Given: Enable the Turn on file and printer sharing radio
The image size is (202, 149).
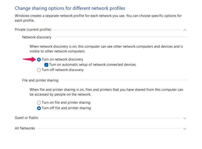Looking at the screenshot, I should pyautogui.click(x=39, y=103).
